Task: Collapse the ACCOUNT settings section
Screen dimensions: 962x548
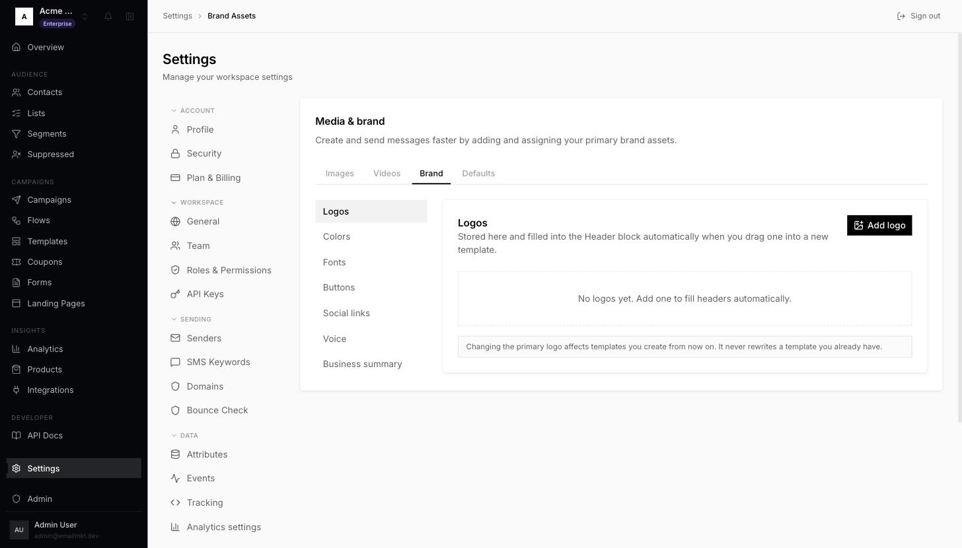Action: (x=193, y=111)
